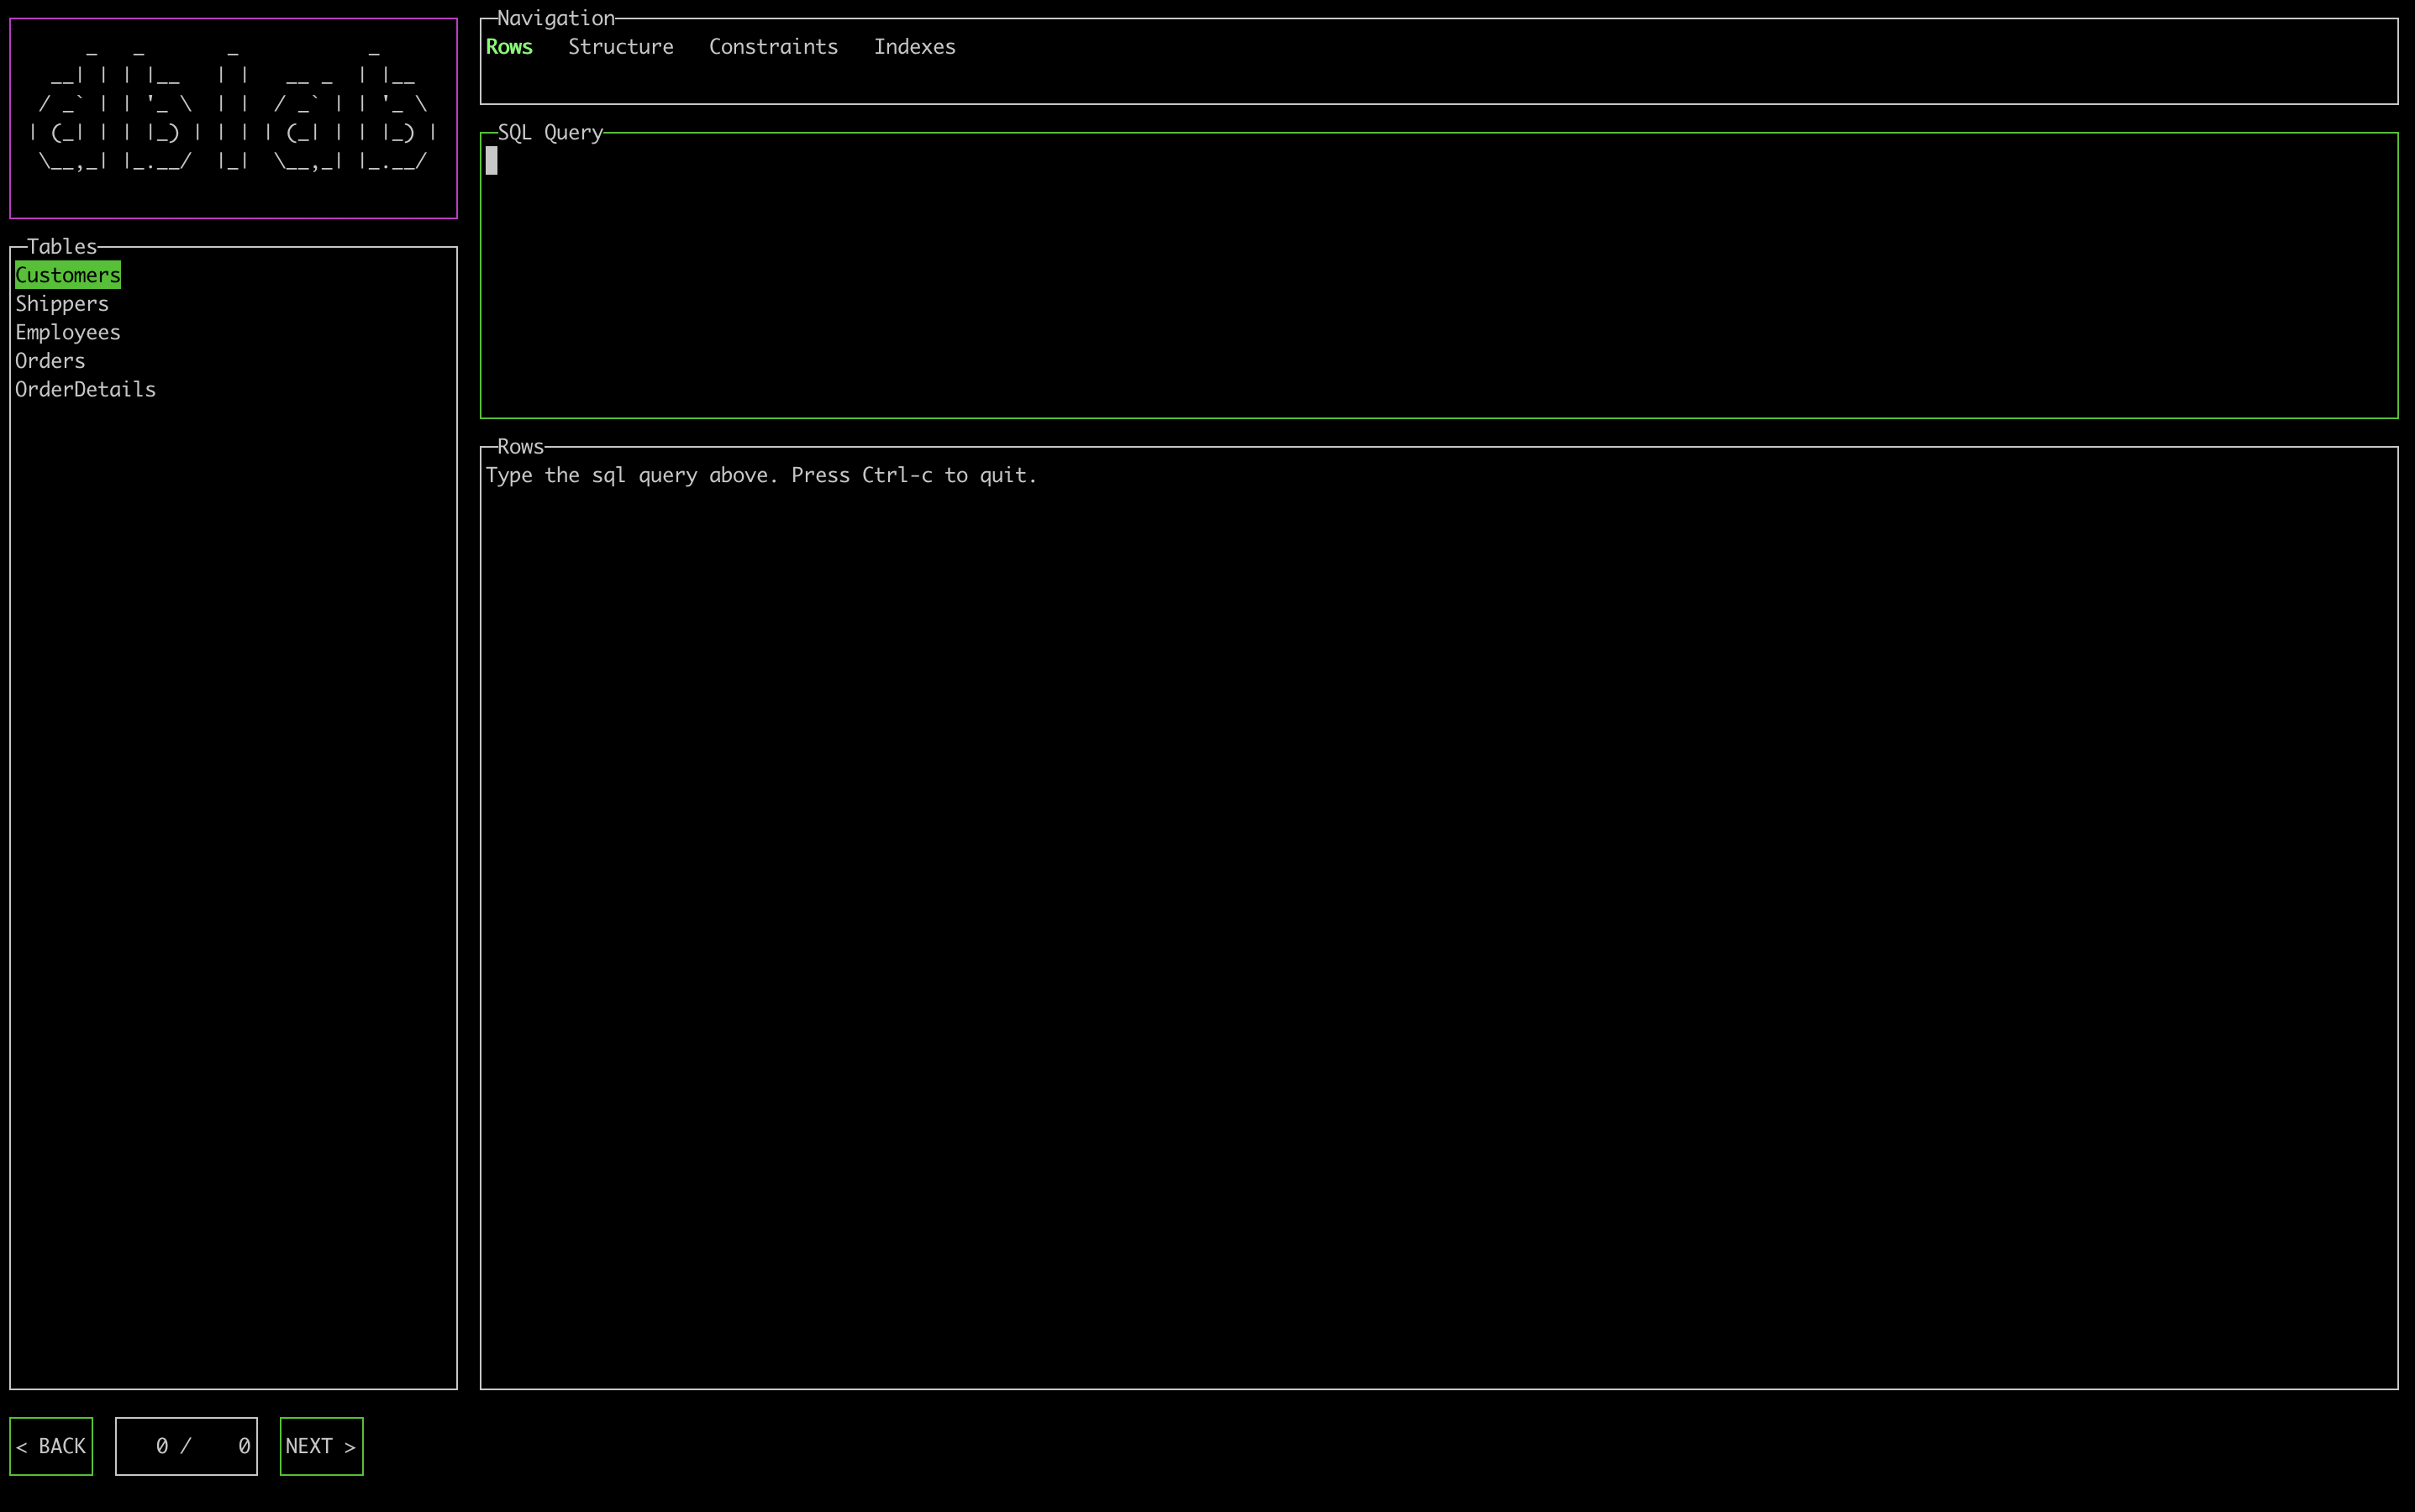The width and height of the screenshot is (2415, 1512).
Task: Select the Shippers table
Action: 61,304
